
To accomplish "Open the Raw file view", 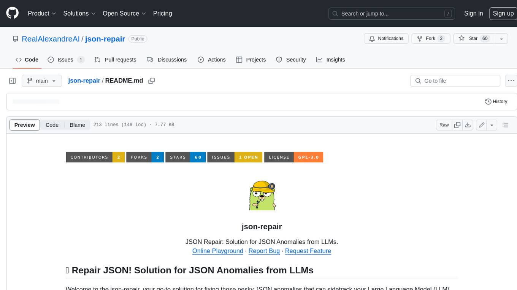I will point(444,125).
